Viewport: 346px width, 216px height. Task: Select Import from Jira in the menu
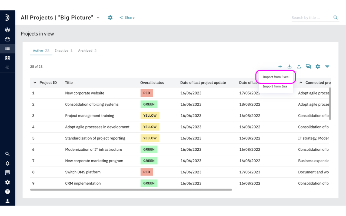pos(275,86)
